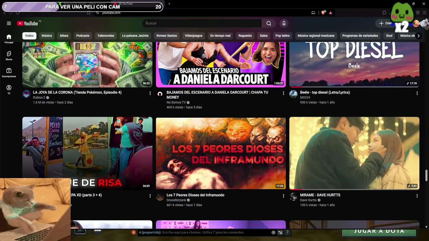This screenshot has height=241, width=429.
Task: Select the Salsa filter chip
Action: tap(264, 36)
